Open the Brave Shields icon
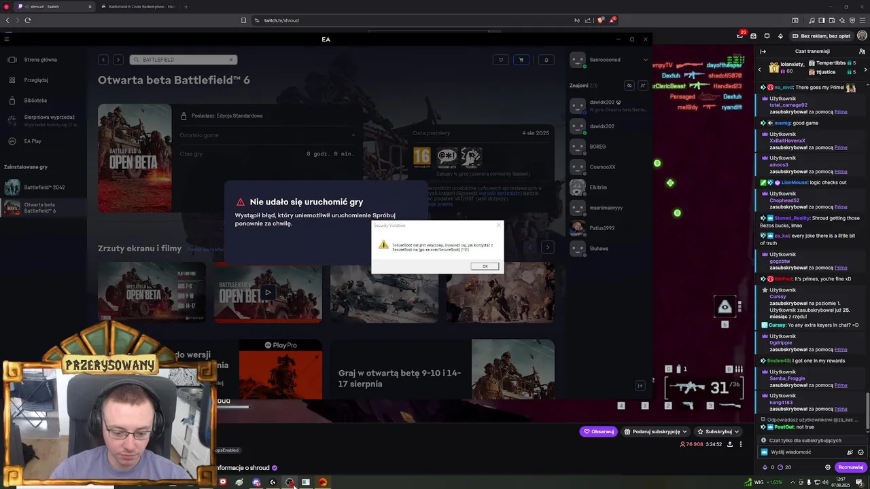This screenshot has height=489, width=870. coord(602,20)
